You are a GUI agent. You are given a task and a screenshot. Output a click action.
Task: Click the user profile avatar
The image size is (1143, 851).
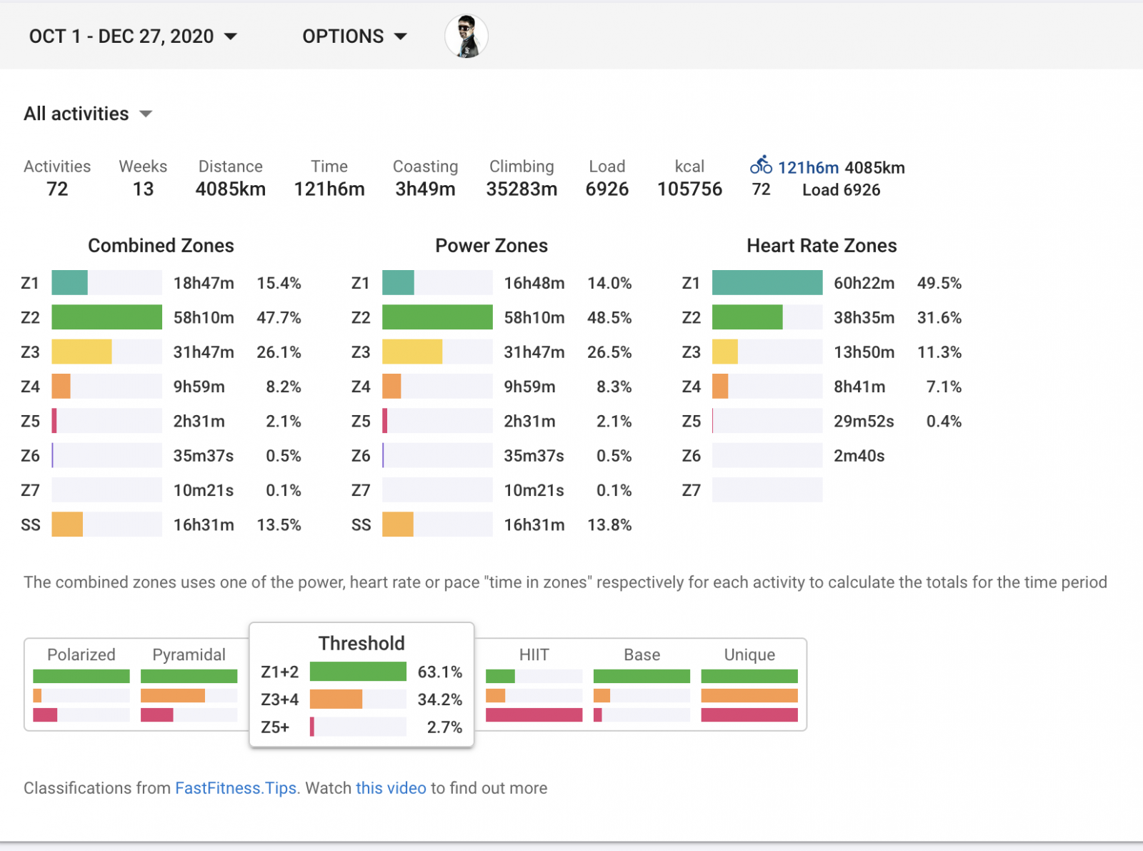point(466,36)
